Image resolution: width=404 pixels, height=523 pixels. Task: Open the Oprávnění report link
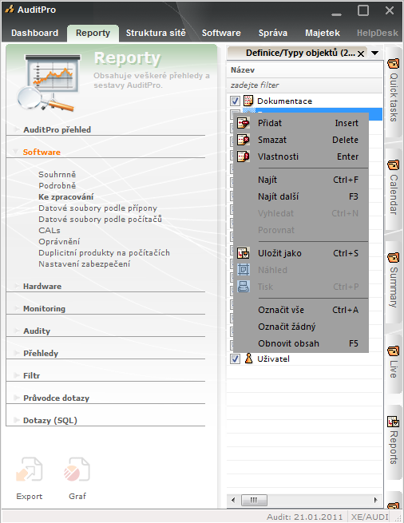pyautogui.click(x=59, y=241)
